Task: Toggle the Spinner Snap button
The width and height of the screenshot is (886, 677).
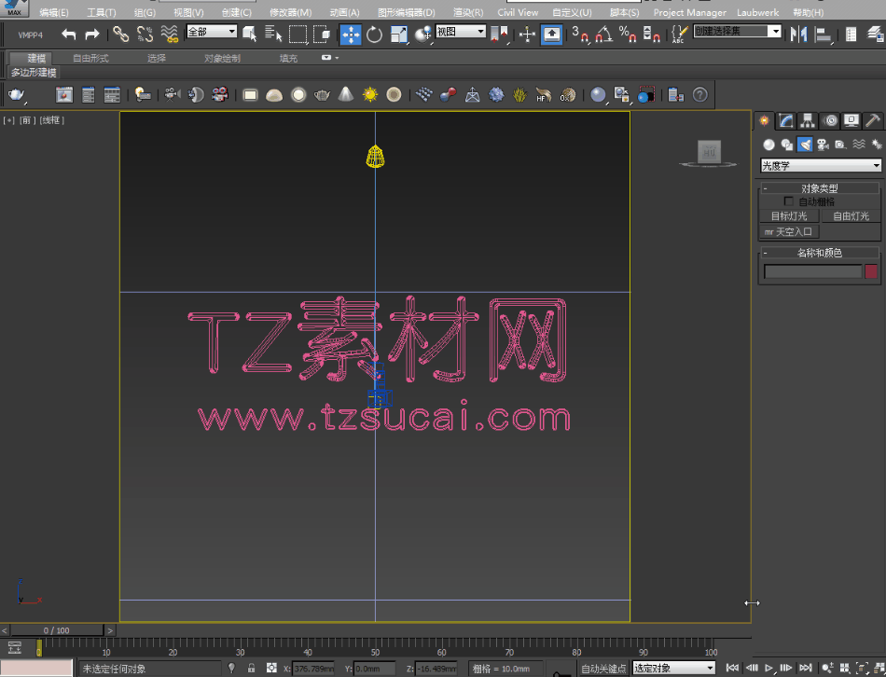Action: click(x=652, y=35)
